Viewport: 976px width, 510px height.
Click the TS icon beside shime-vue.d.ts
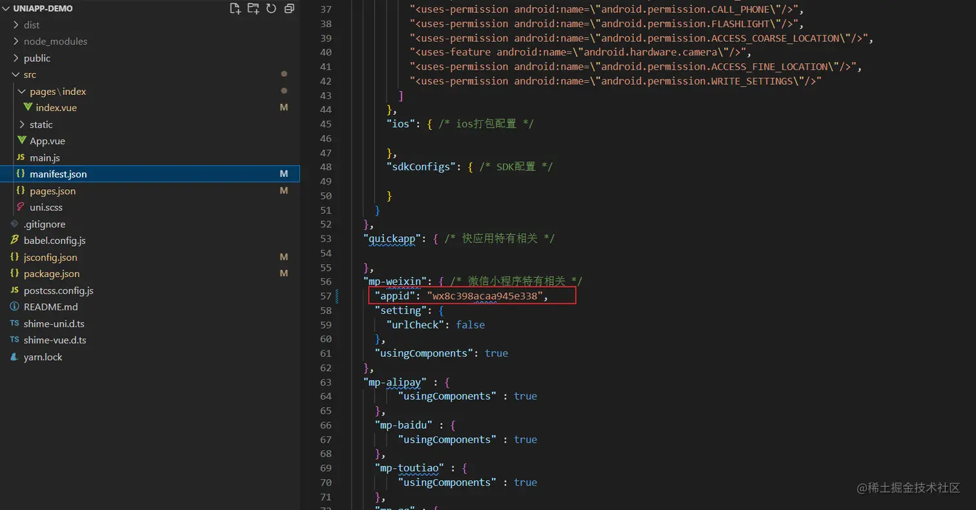pyautogui.click(x=14, y=340)
